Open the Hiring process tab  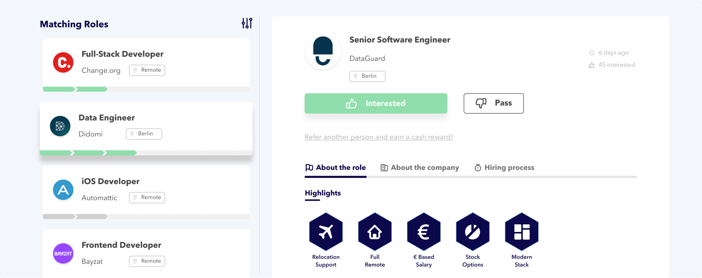[x=504, y=168]
